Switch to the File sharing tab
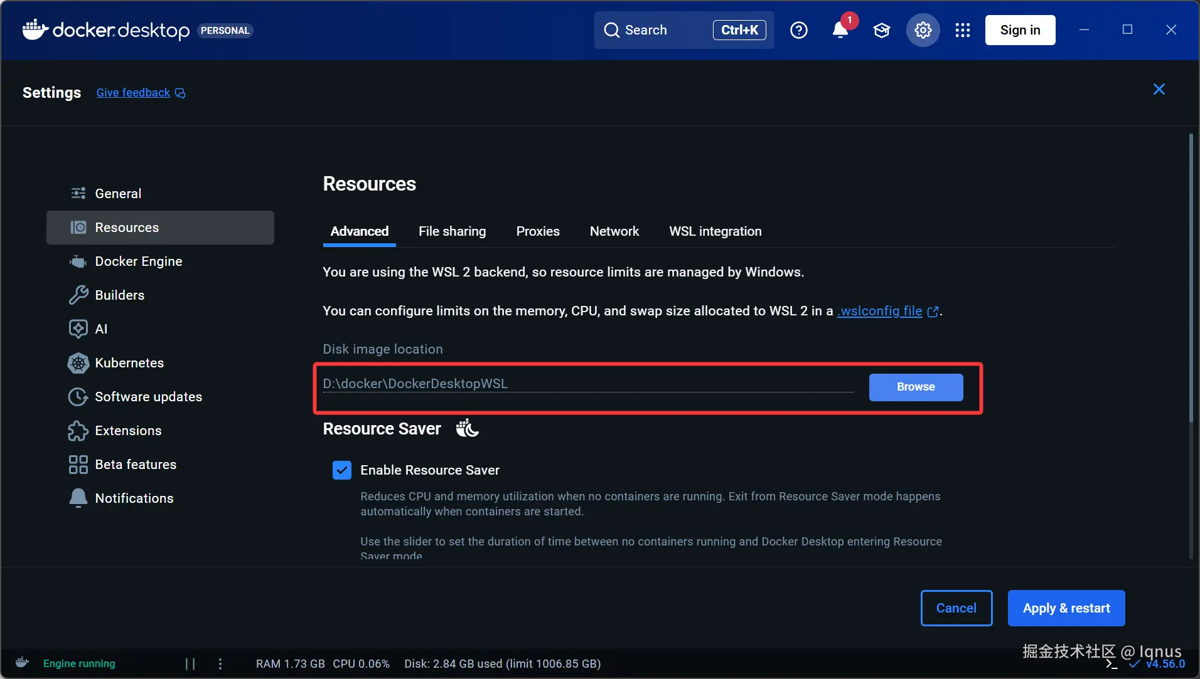Screen dimensions: 1200x679 [x=452, y=231]
